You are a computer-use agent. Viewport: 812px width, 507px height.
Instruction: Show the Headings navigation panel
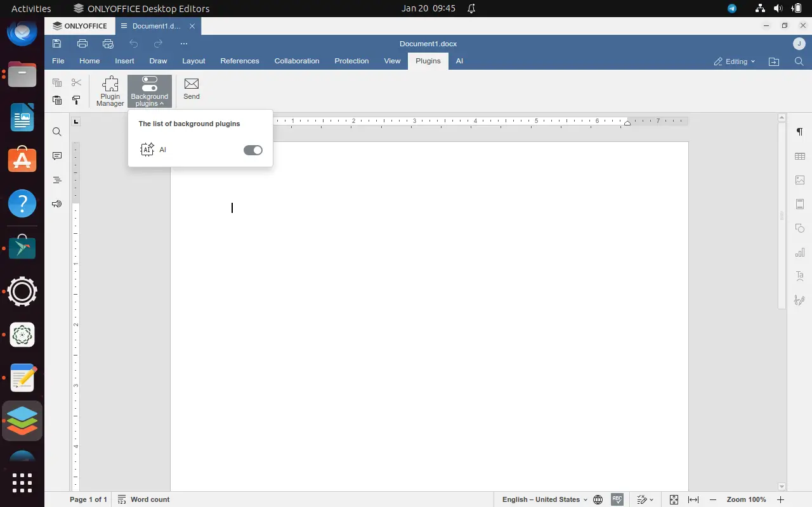click(57, 180)
